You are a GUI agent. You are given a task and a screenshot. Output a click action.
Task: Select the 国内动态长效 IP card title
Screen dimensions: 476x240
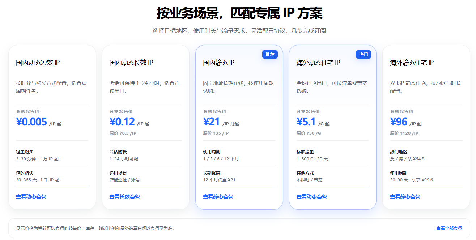[131, 63]
